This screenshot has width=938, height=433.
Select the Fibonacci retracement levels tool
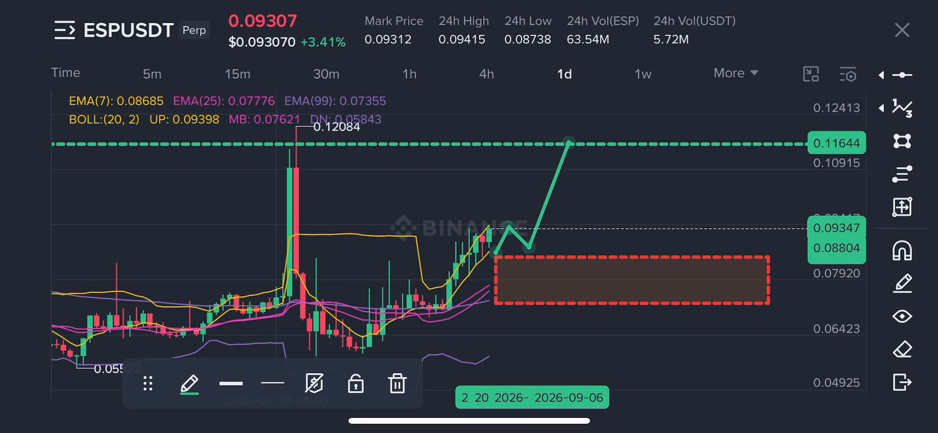point(902,173)
